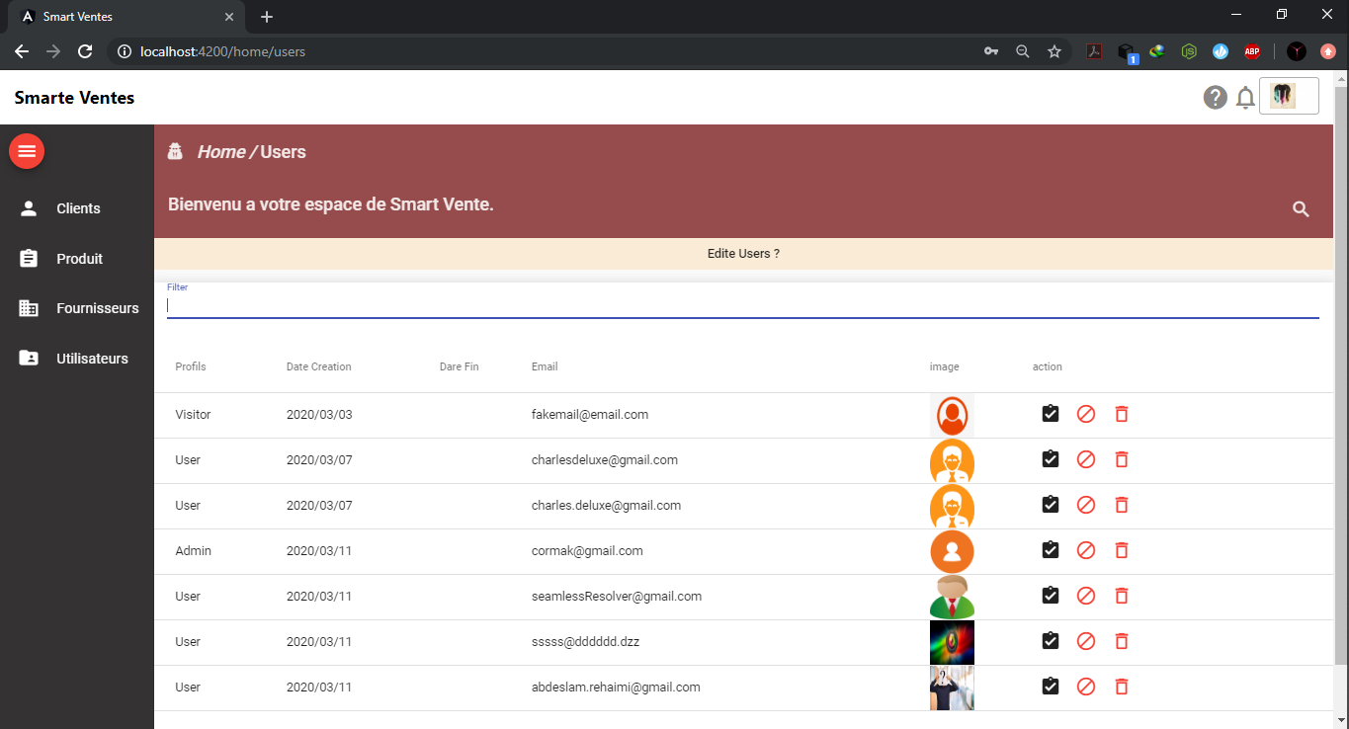Select the Admin profile cell
The image size is (1349, 729).
click(194, 551)
